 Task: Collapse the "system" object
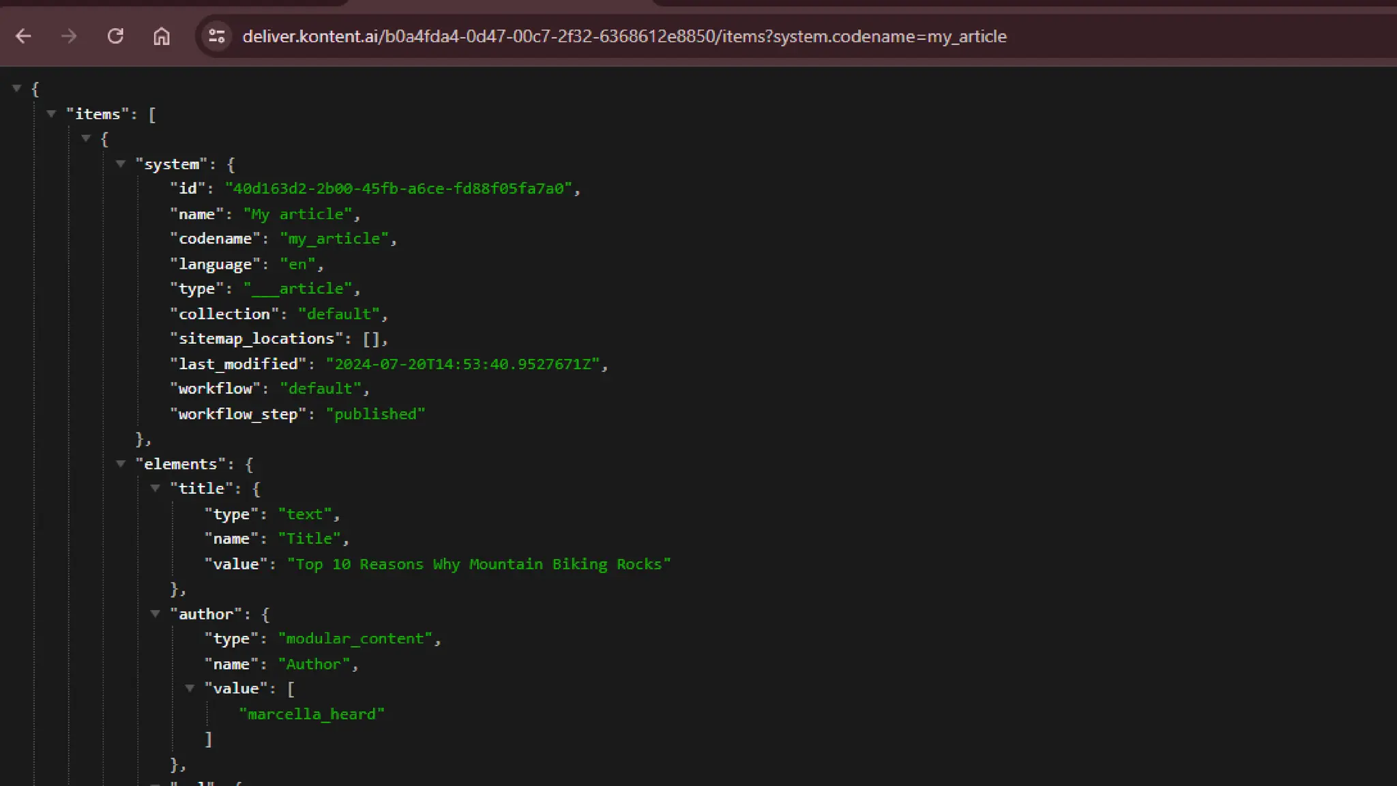click(x=121, y=164)
